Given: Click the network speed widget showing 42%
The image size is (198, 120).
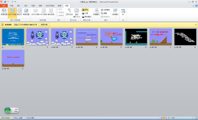Looking at the screenshot, I should pyautogui.click(x=12, y=110).
